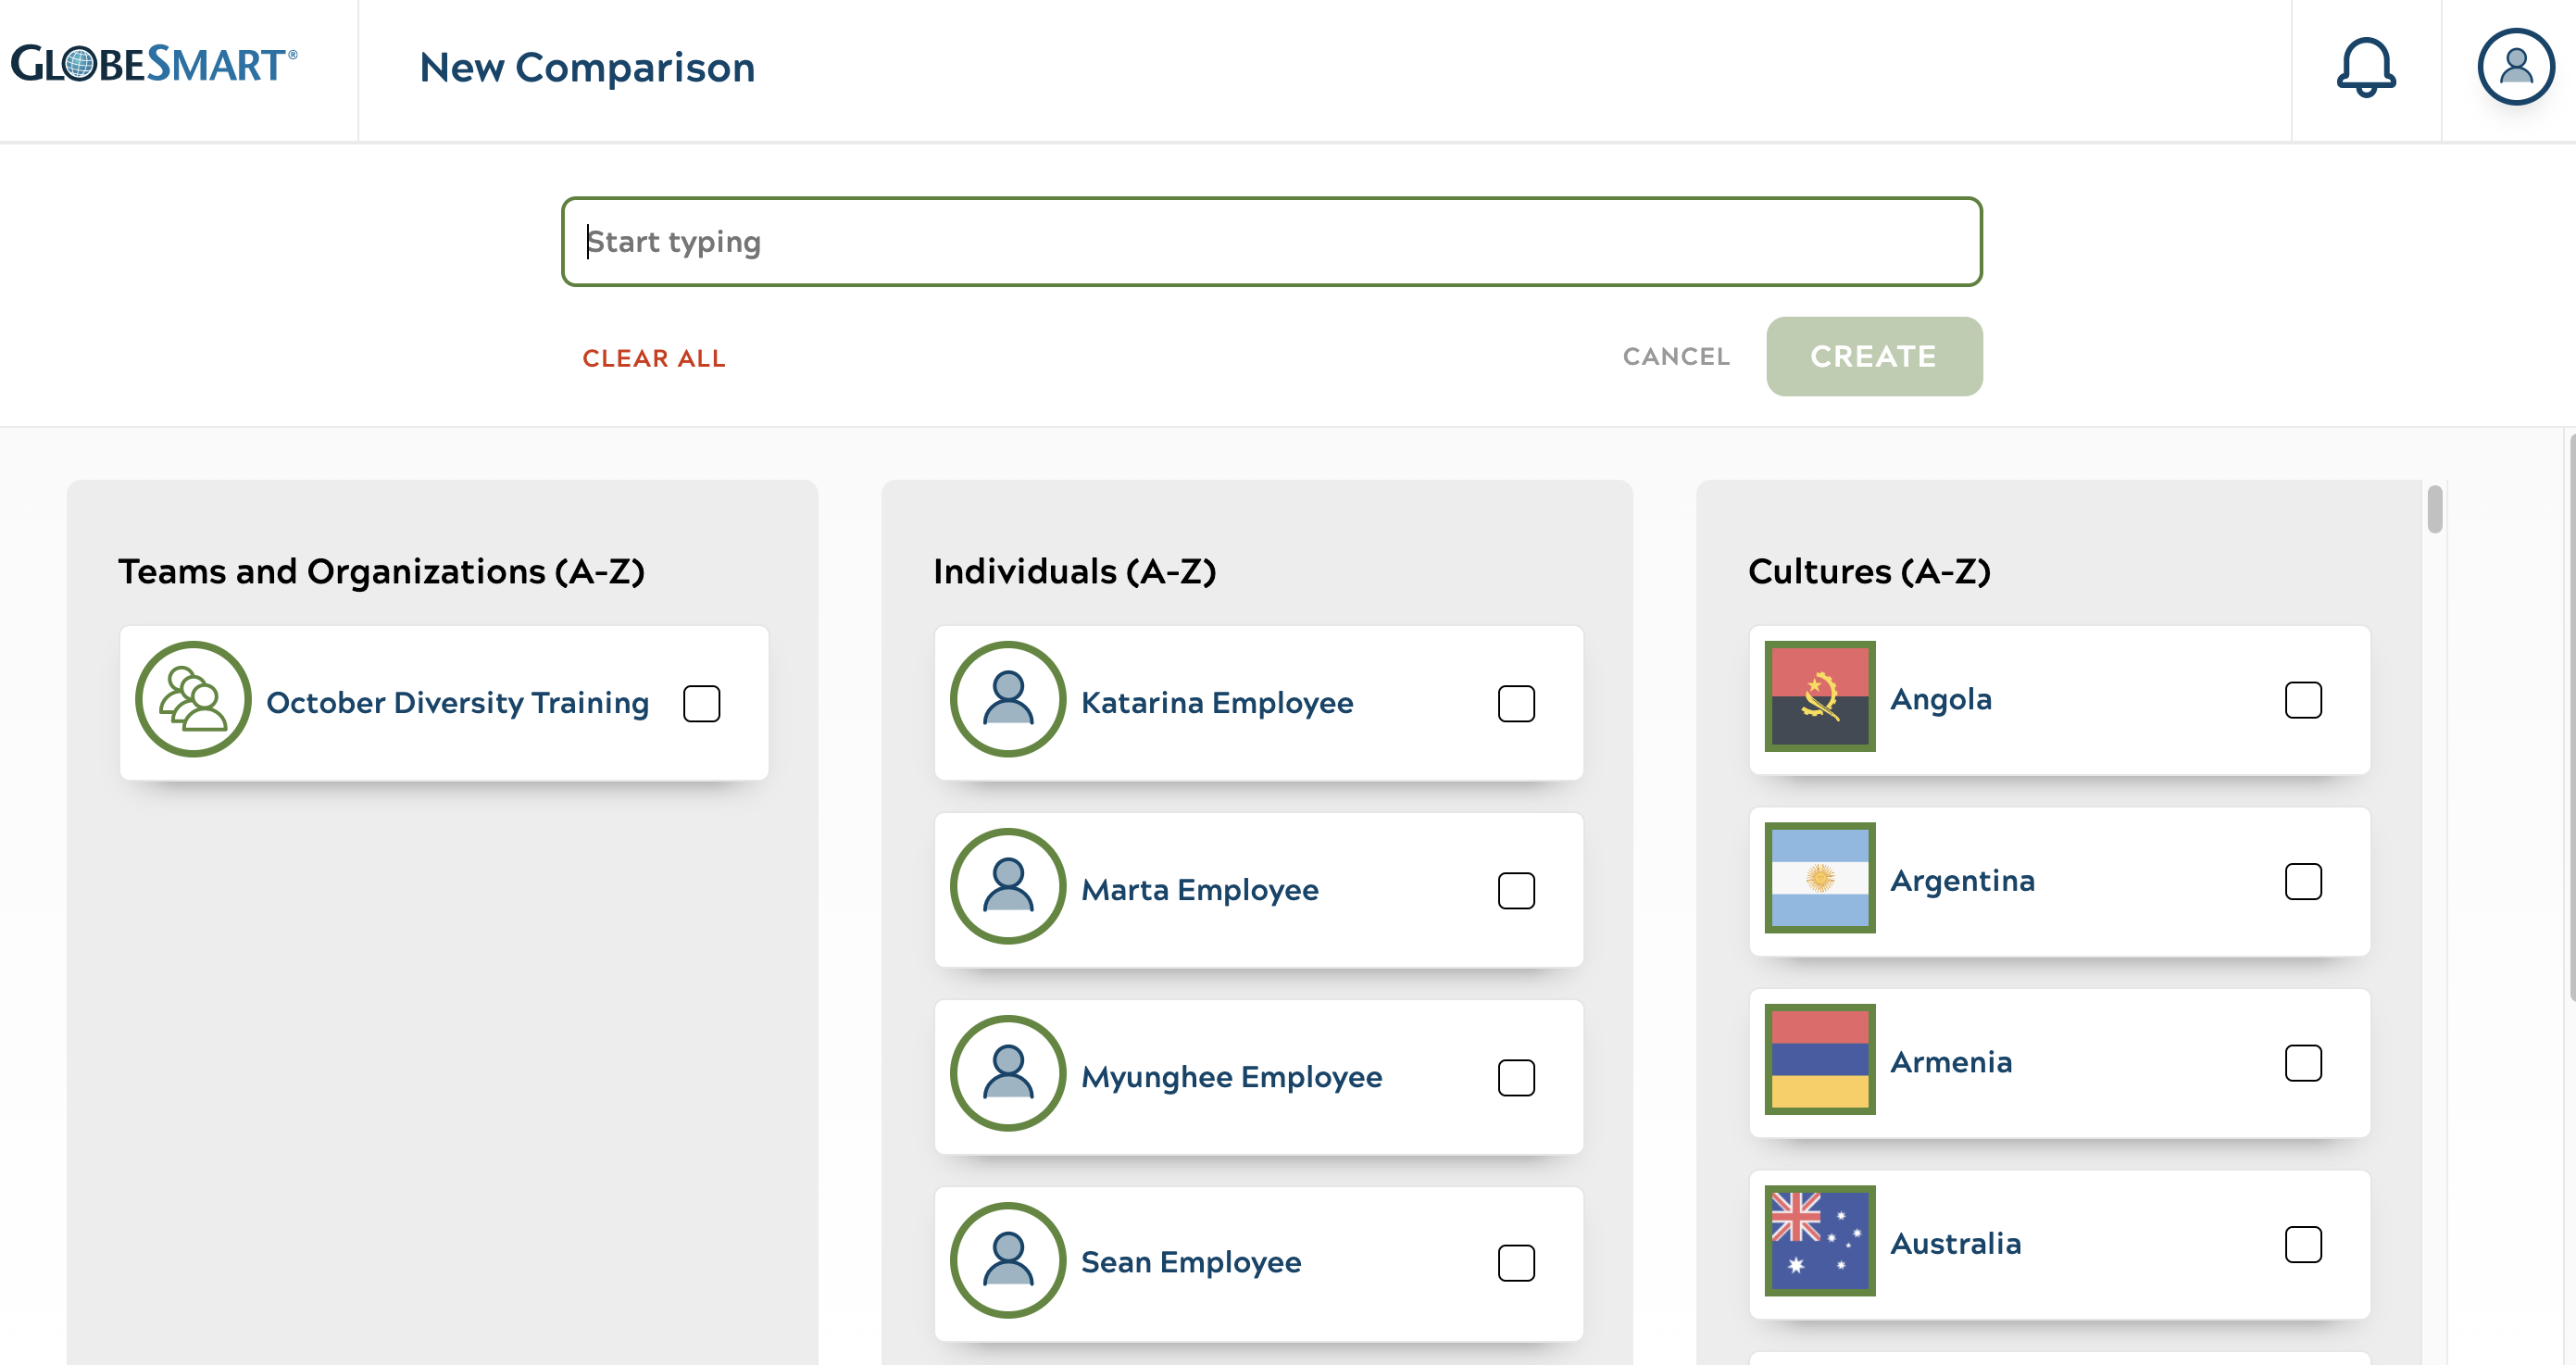Check the Marta Employee checkbox
The image size is (2576, 1365).
click(1516, 890)
